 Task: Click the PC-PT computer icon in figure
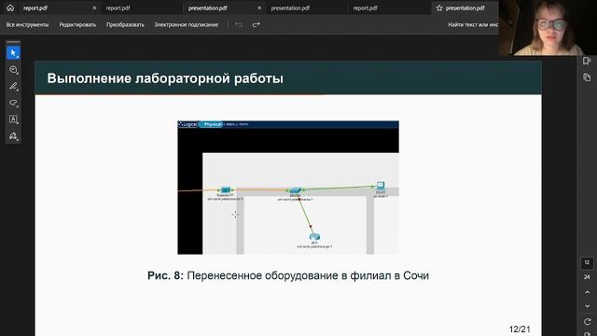[x=381, y=186]
